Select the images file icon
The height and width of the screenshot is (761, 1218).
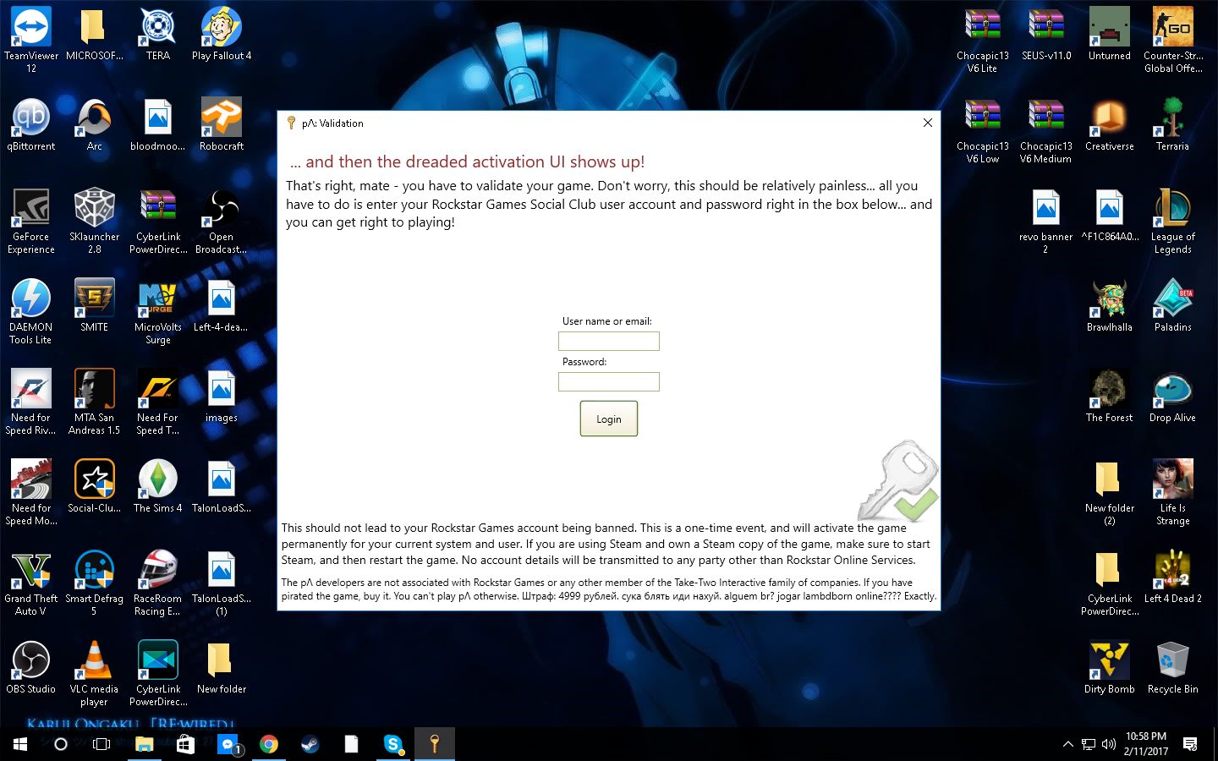(222, 397)
